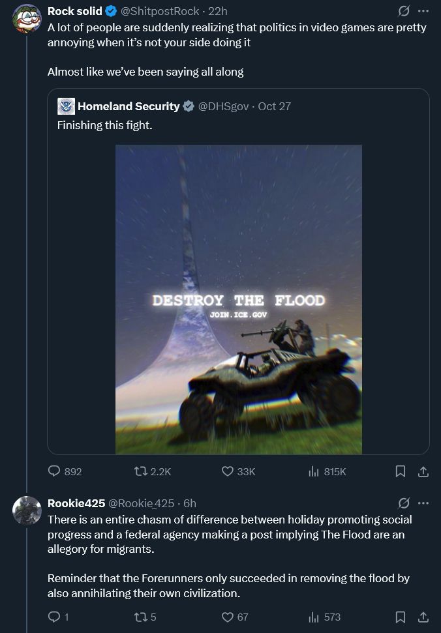
Task: Like Rookie425's reply
Action: pos(226,617)
